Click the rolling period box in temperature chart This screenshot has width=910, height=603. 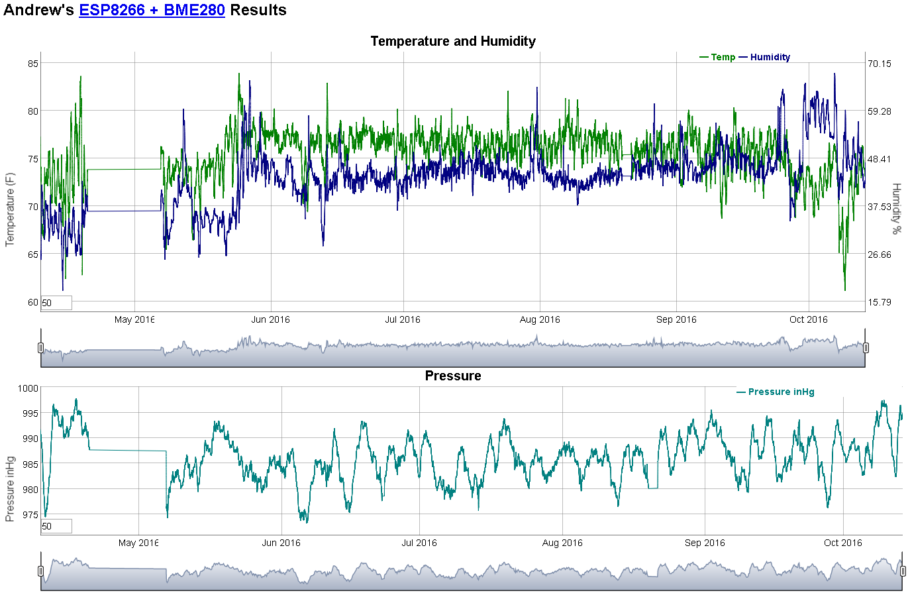56,303
